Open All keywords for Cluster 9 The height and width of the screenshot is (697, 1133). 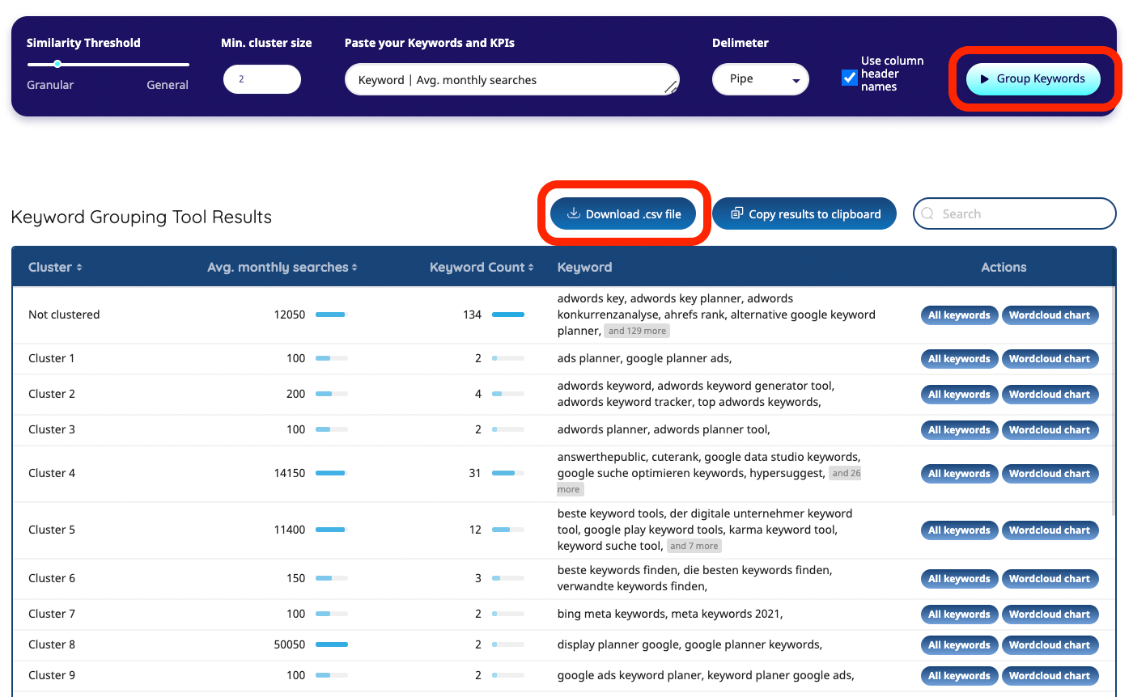click(959, 676)
